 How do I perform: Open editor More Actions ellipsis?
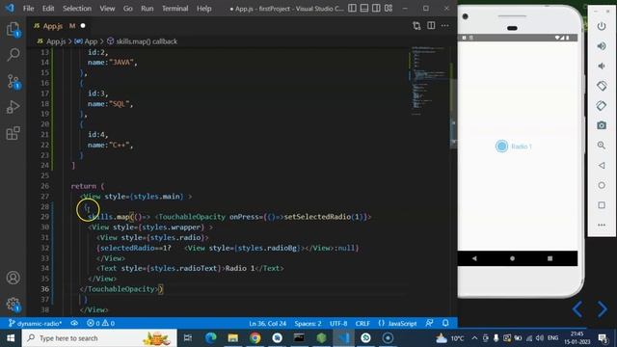(x=445, y=26)
